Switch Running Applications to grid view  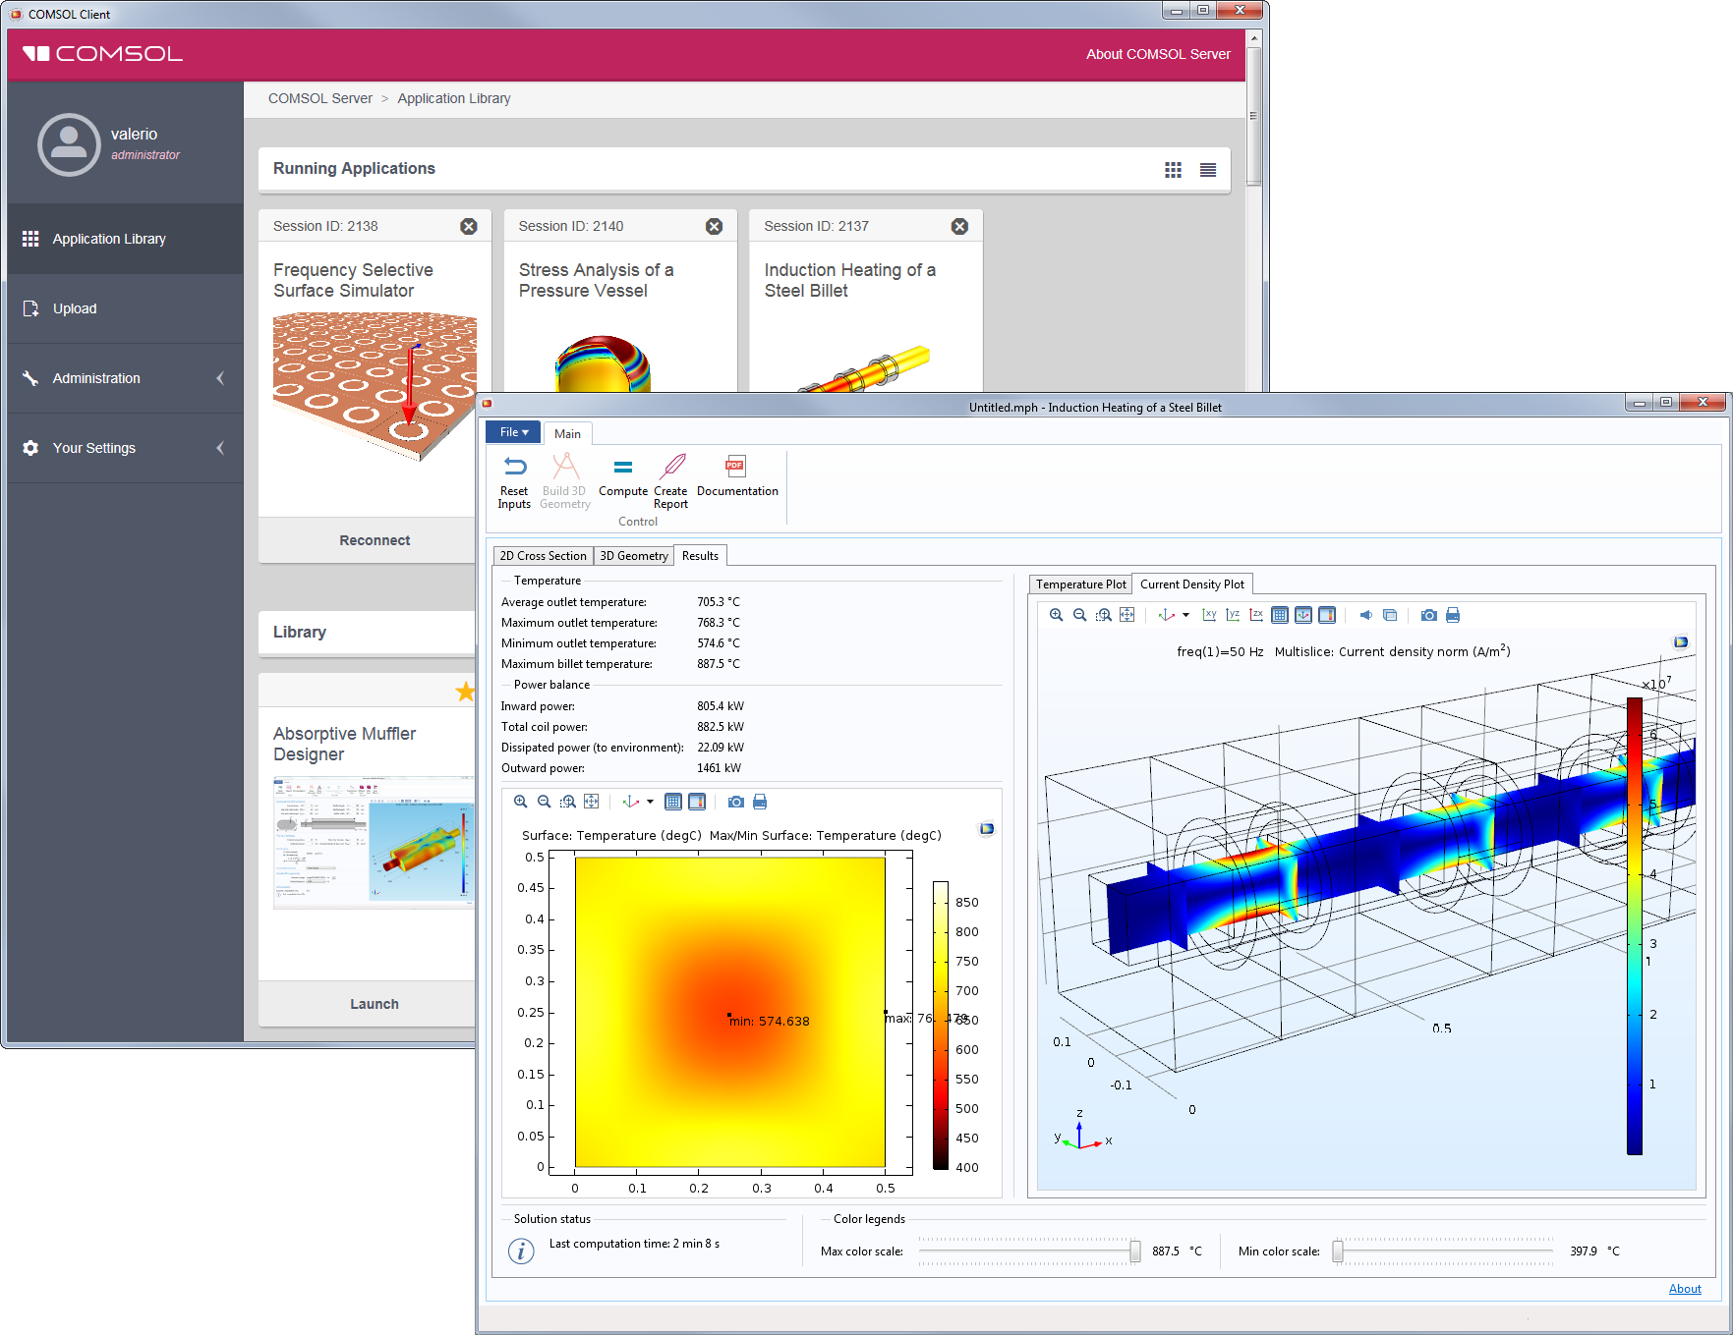(x=1174, y=170)
